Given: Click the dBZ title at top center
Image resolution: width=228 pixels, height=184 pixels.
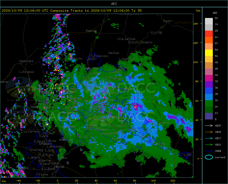Looking at the screenshot, I should click(114, 4).
